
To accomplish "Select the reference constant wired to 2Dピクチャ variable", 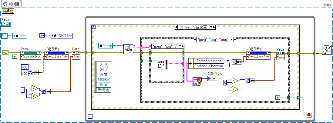I will (x=42, y=36).
